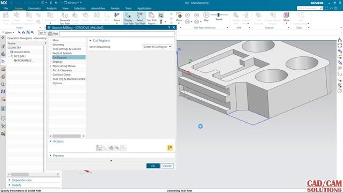The height and width of the screenshot is (193, 343).
Task: Collapse the Actions section
Action: point(50,142)
